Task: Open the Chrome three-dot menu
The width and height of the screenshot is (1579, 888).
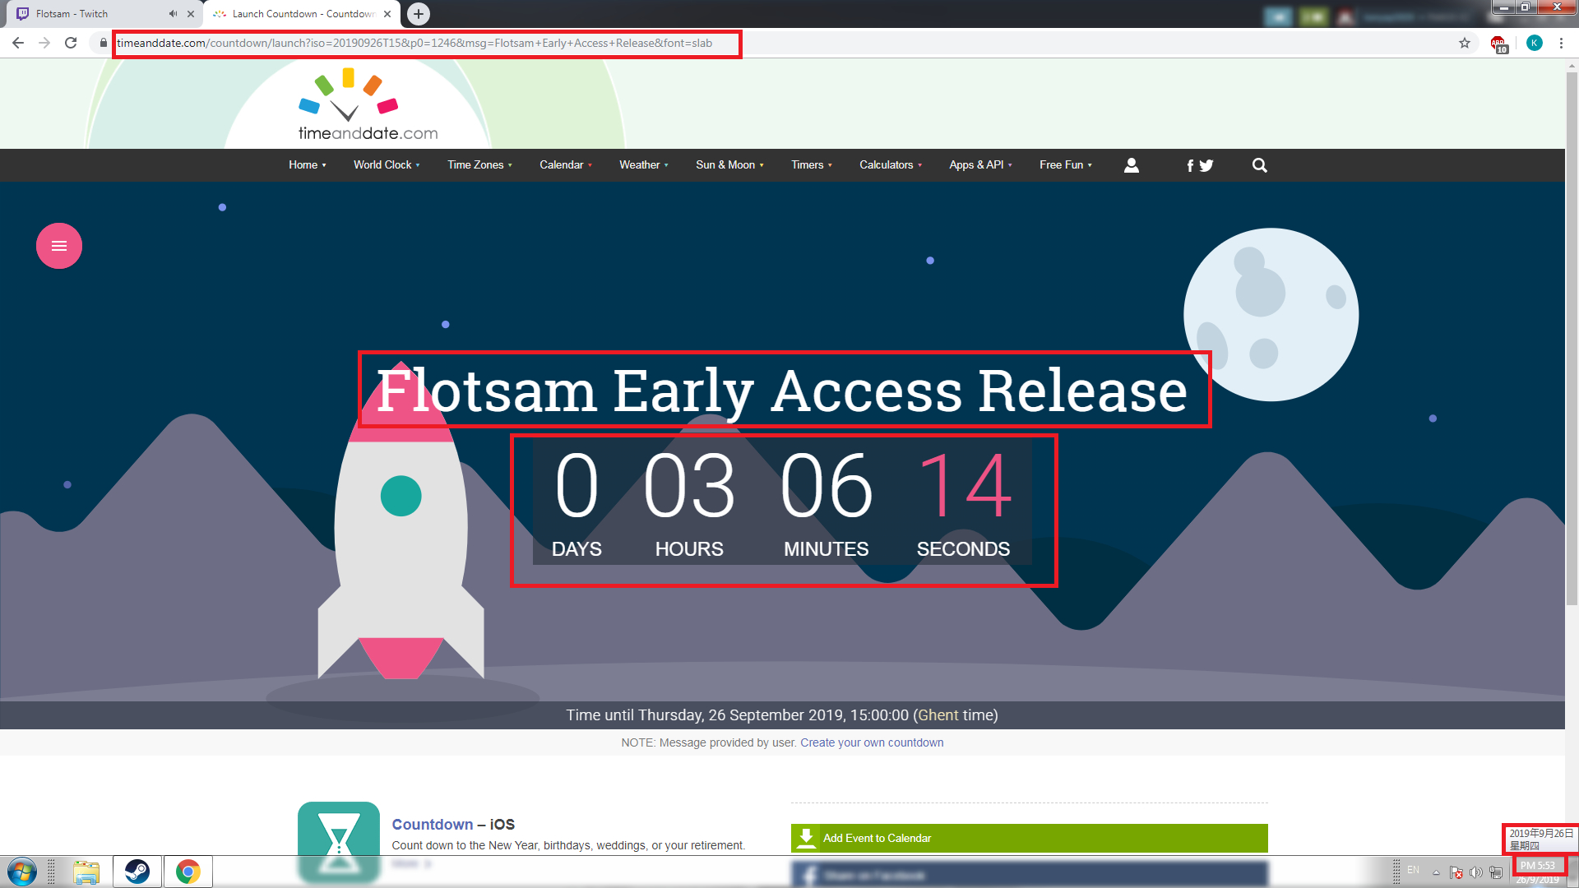Action: click(x=1561, y=43)
